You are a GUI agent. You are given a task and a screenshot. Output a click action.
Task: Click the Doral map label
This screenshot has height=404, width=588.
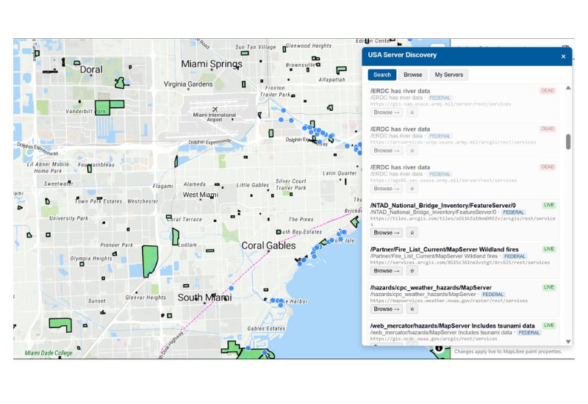91,70
